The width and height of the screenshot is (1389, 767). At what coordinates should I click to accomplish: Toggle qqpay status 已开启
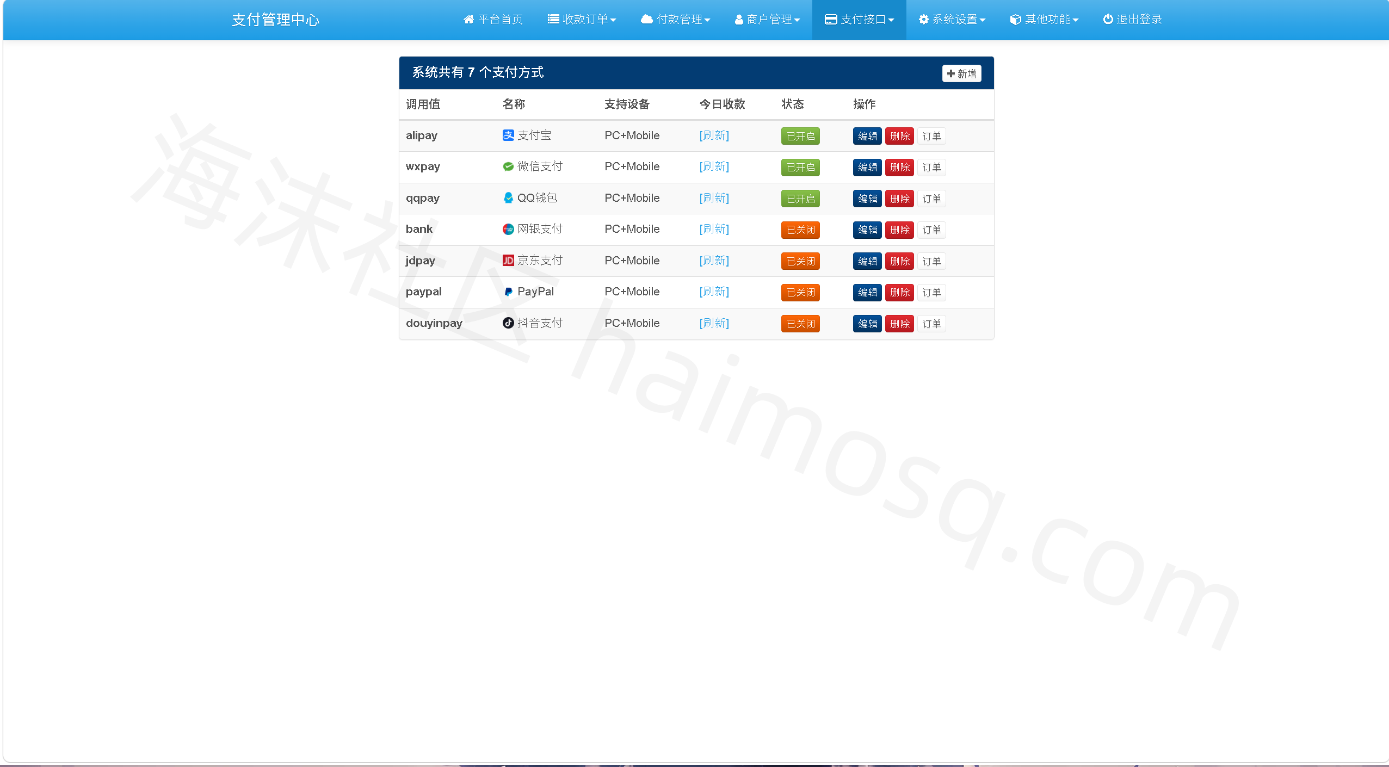800,199
